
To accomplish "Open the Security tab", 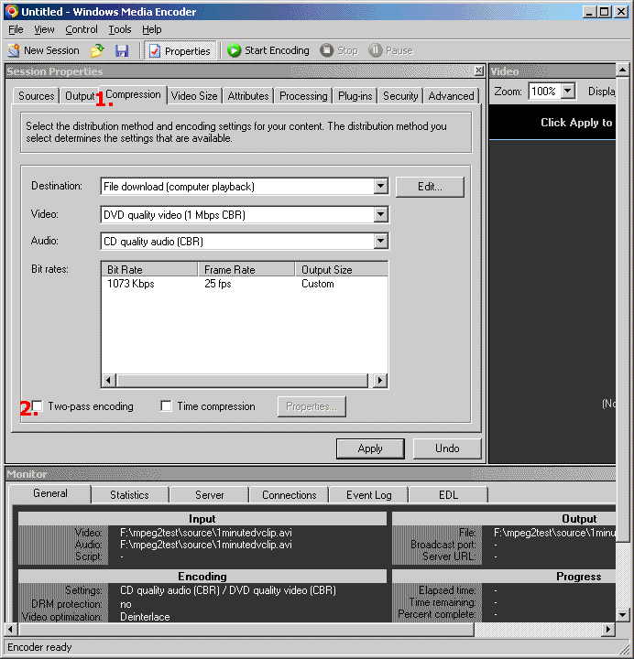I will [400, 96].
